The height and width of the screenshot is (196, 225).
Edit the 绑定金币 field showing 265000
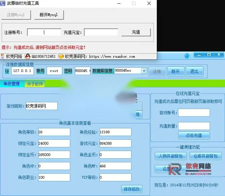point(54,155)
